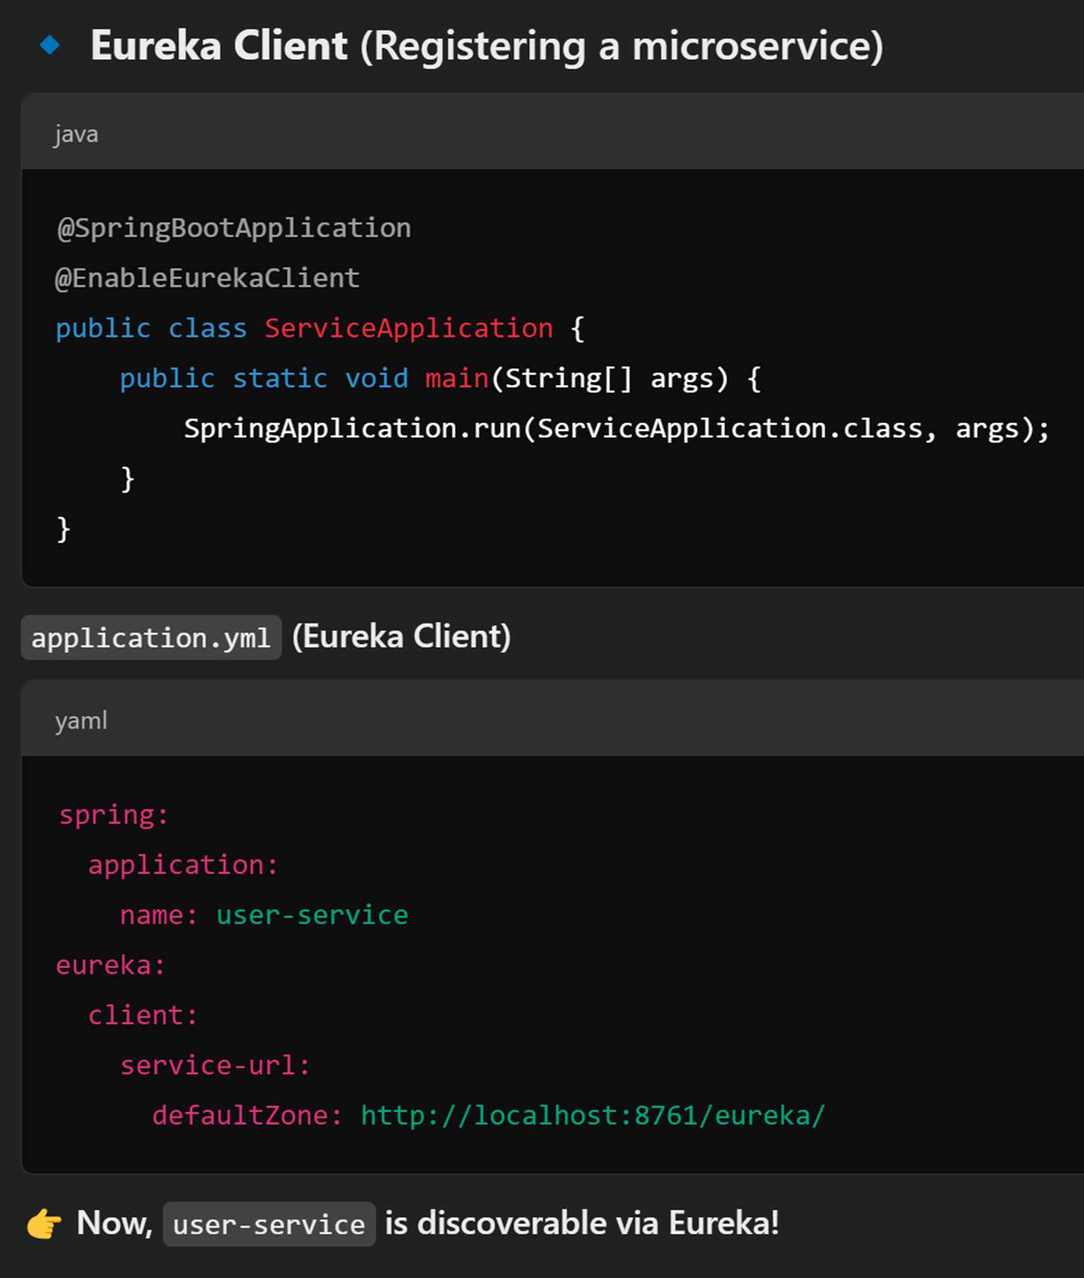The width and height of the screenshot is (1084, 1278).
Task: Click the http://localhost:8761/eureka/ URL
Action: (593, 1116)
